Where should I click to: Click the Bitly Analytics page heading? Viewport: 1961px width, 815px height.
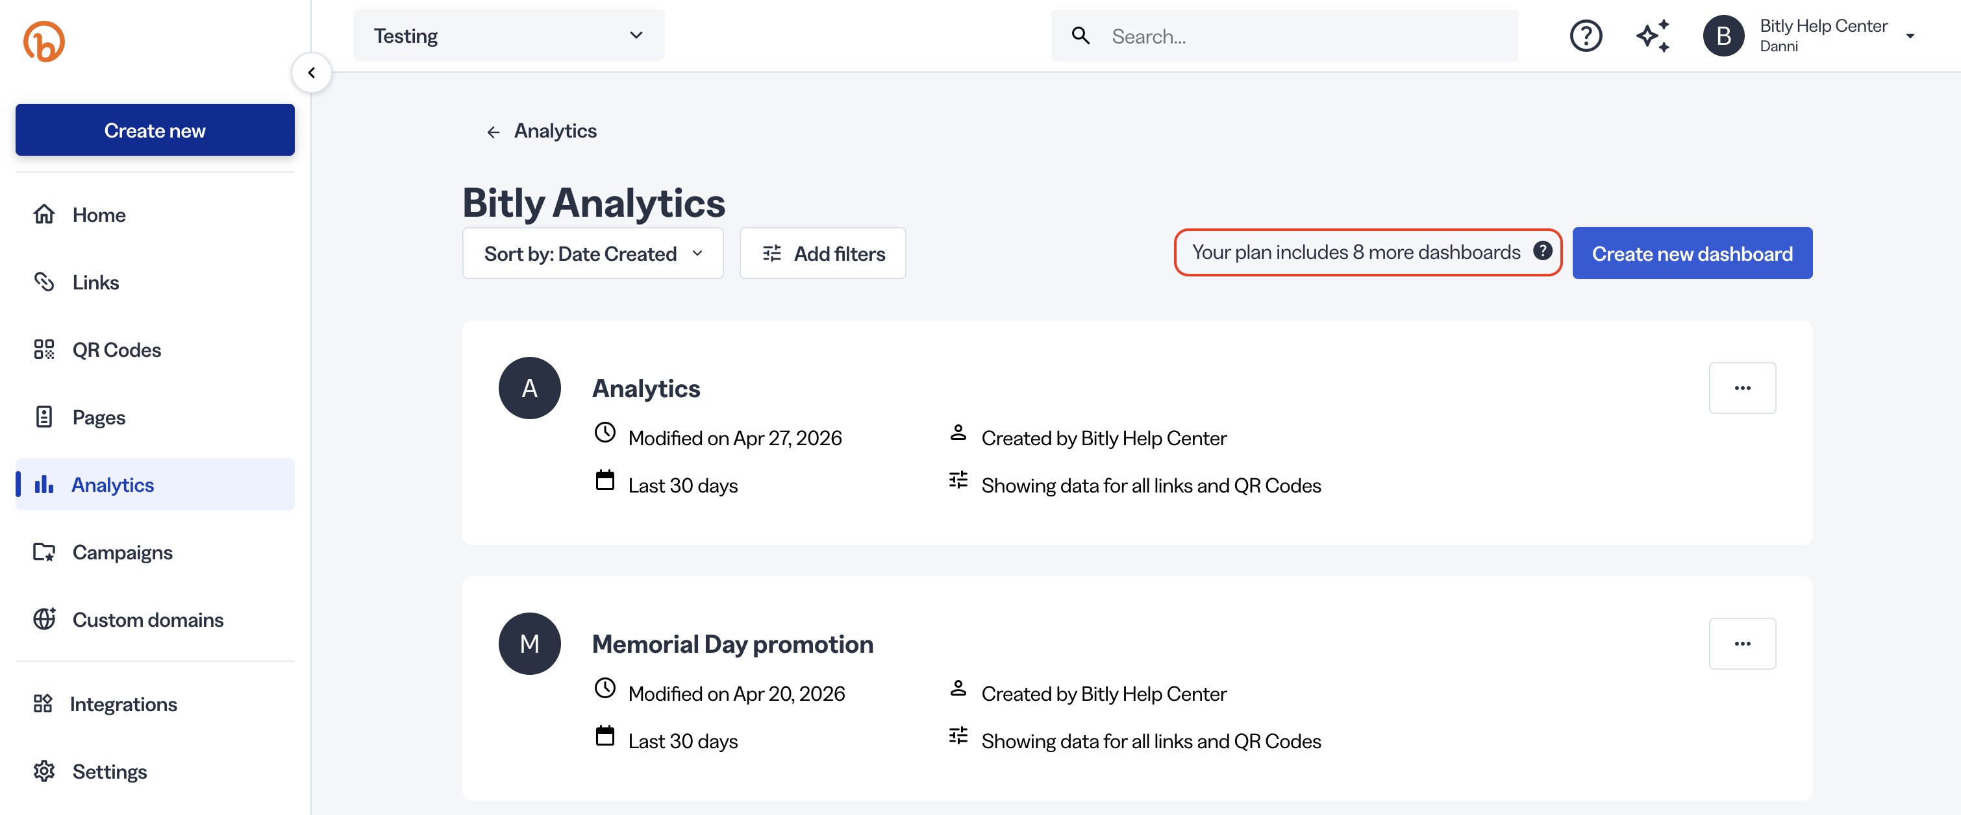tap(593, 202)
